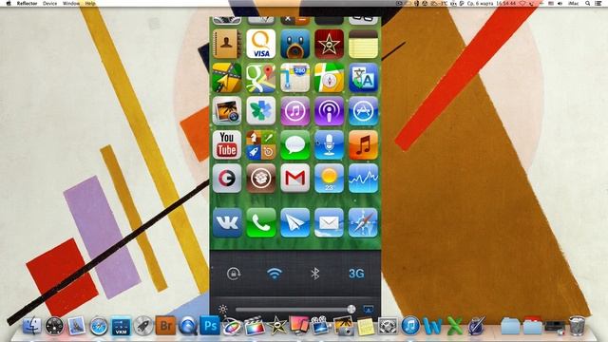608x342 pixels.
Task: Open Notification Center from the menu bar
Action: tap(598, 3)
